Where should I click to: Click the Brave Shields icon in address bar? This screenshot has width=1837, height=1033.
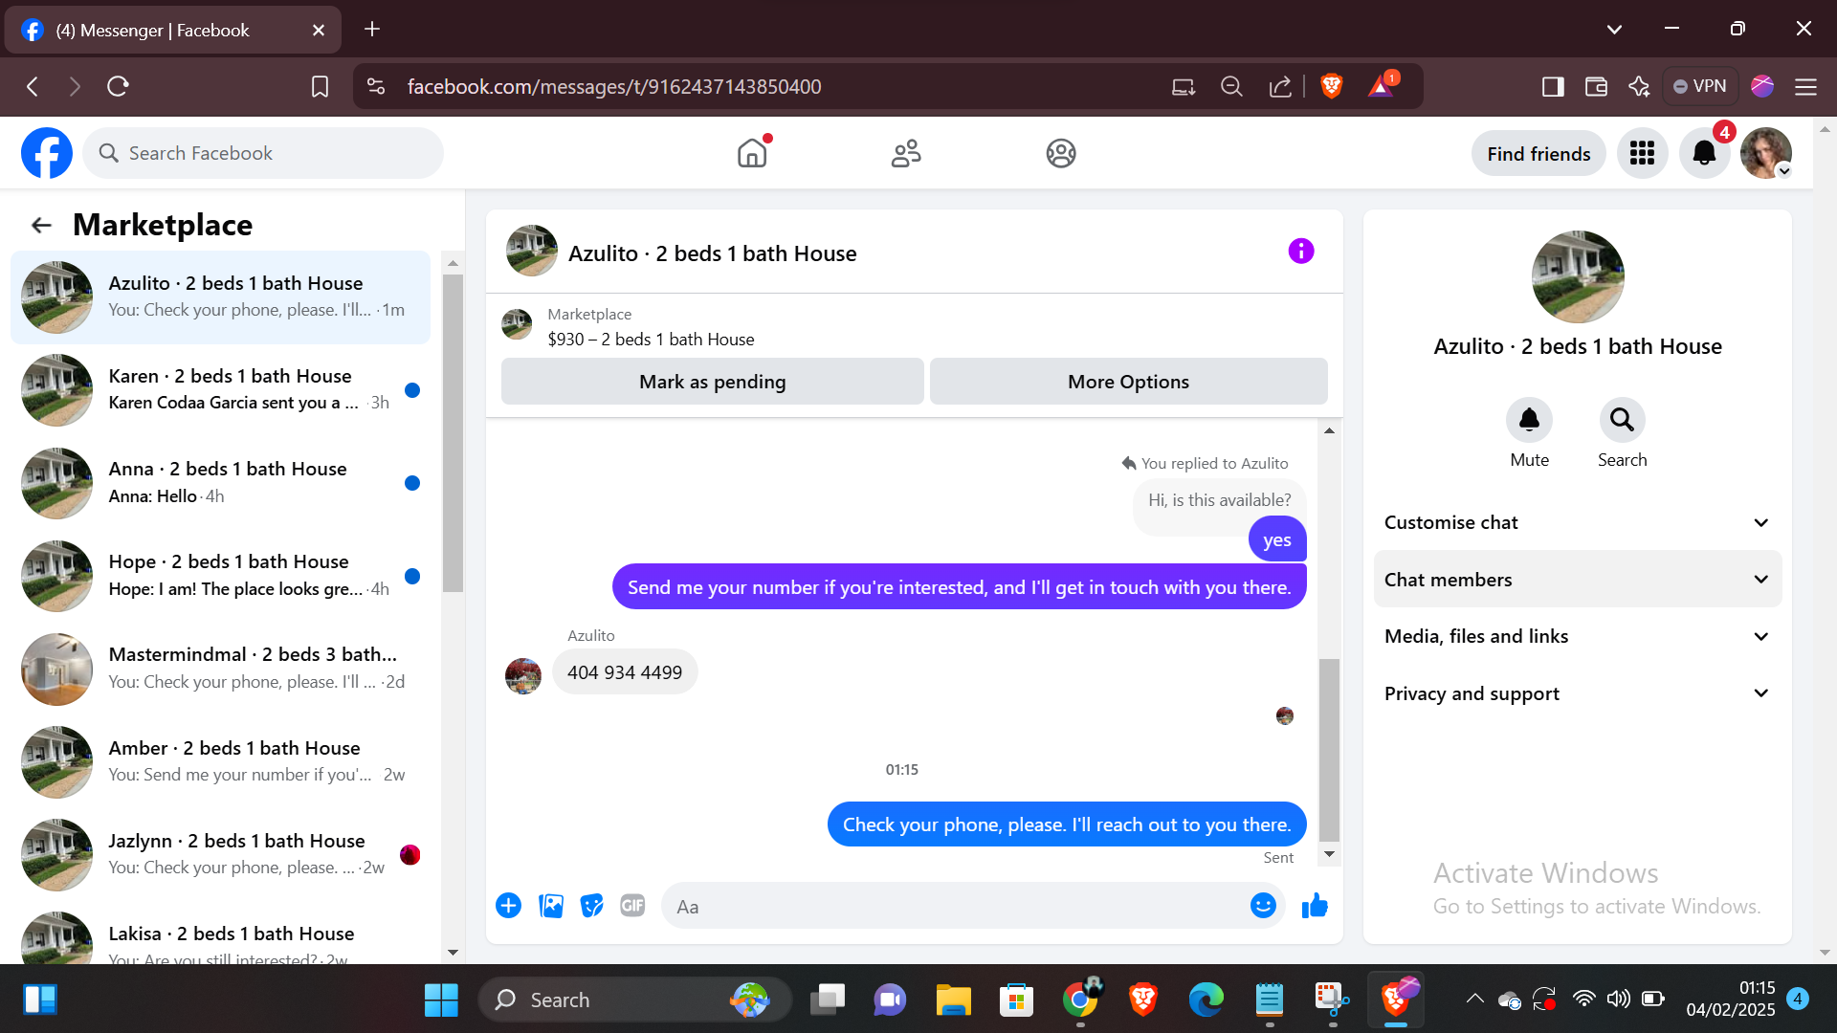pos(1331,86)
